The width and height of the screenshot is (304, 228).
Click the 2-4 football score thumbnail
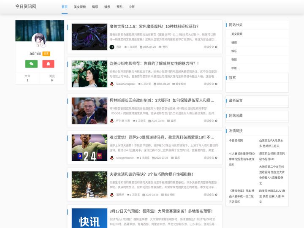(x=90, y=148)
